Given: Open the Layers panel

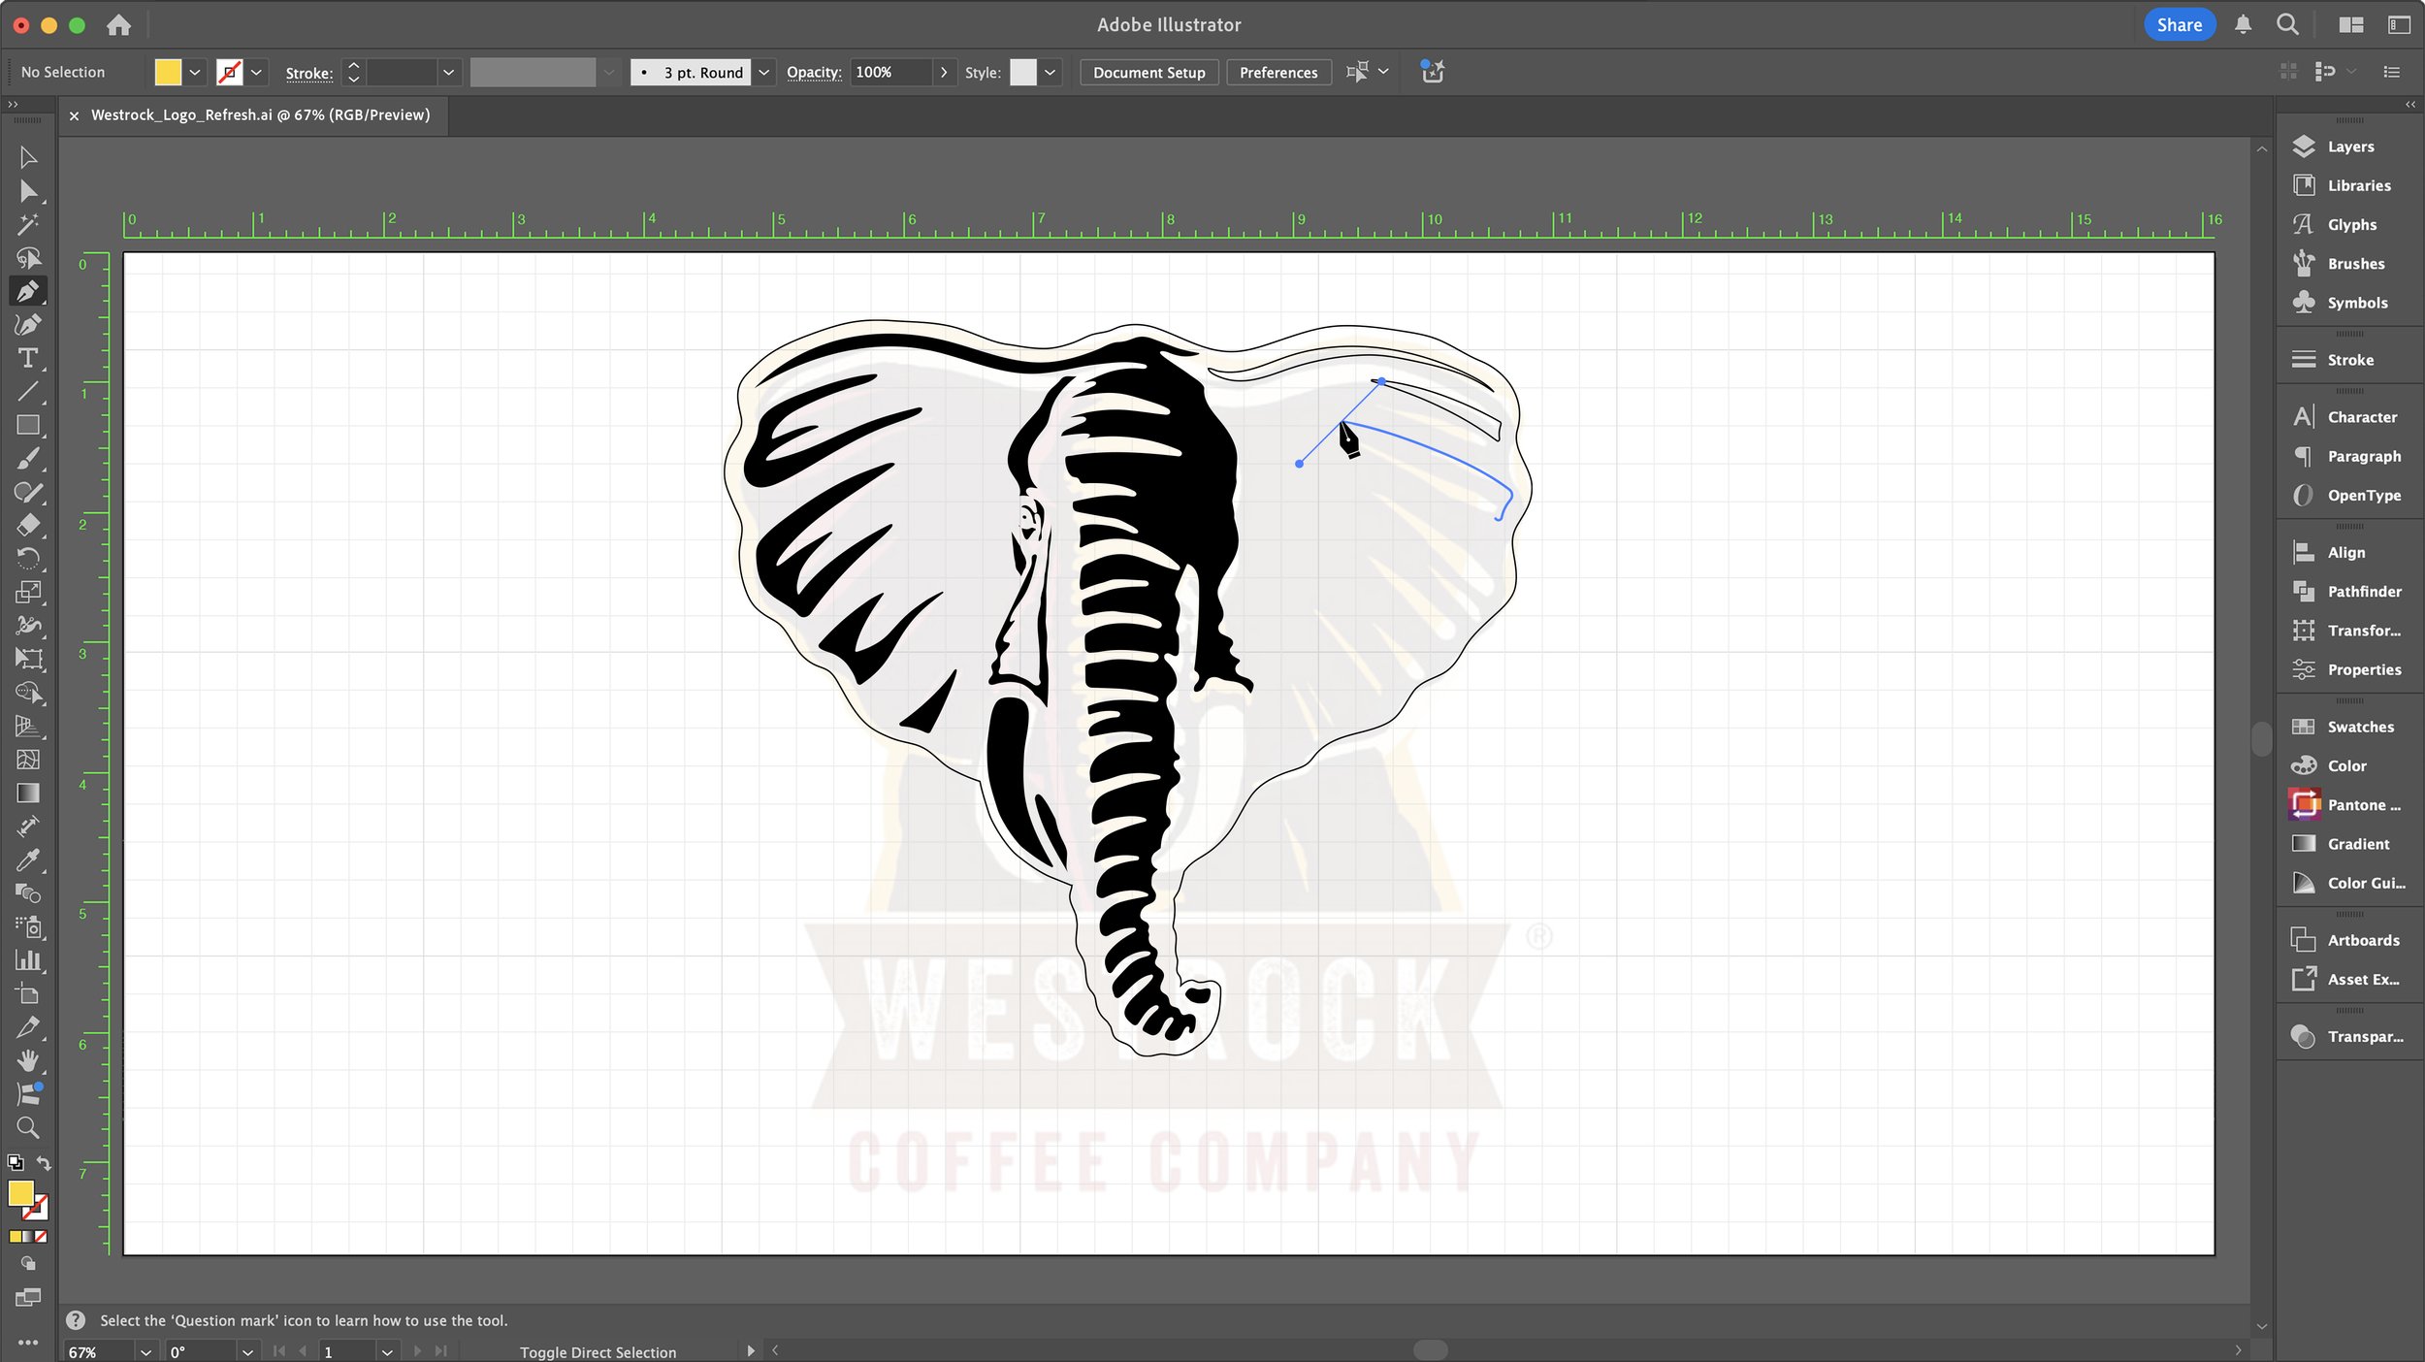Looking at the screenshot, I should tap(2349, 146).
